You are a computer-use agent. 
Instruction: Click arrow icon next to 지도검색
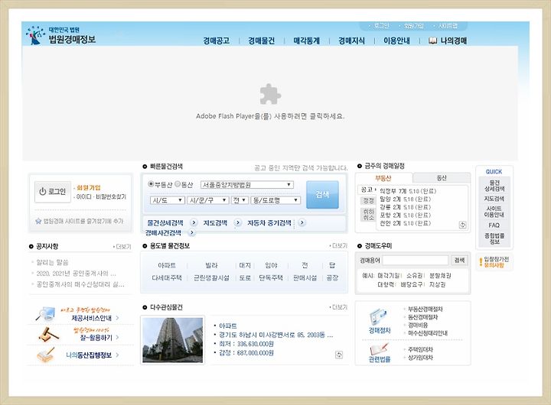[x=238, y=222]
